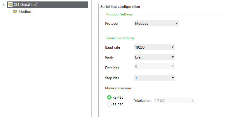Image resolution: width=226 pixels, height=117 pixels.
Task: Select SL1 (Serial line) label in tree
Action: [26, 5]
